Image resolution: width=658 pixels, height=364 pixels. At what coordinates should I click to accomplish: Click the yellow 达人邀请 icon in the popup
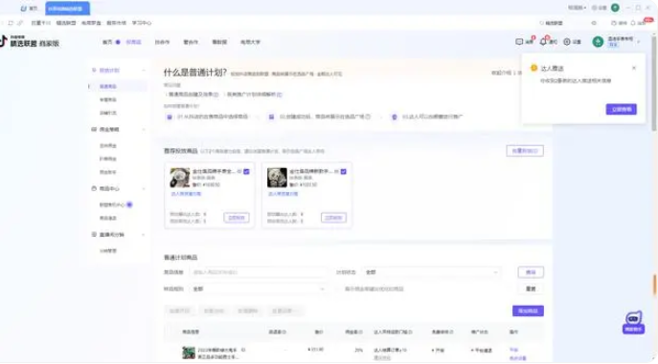point(533,68)
